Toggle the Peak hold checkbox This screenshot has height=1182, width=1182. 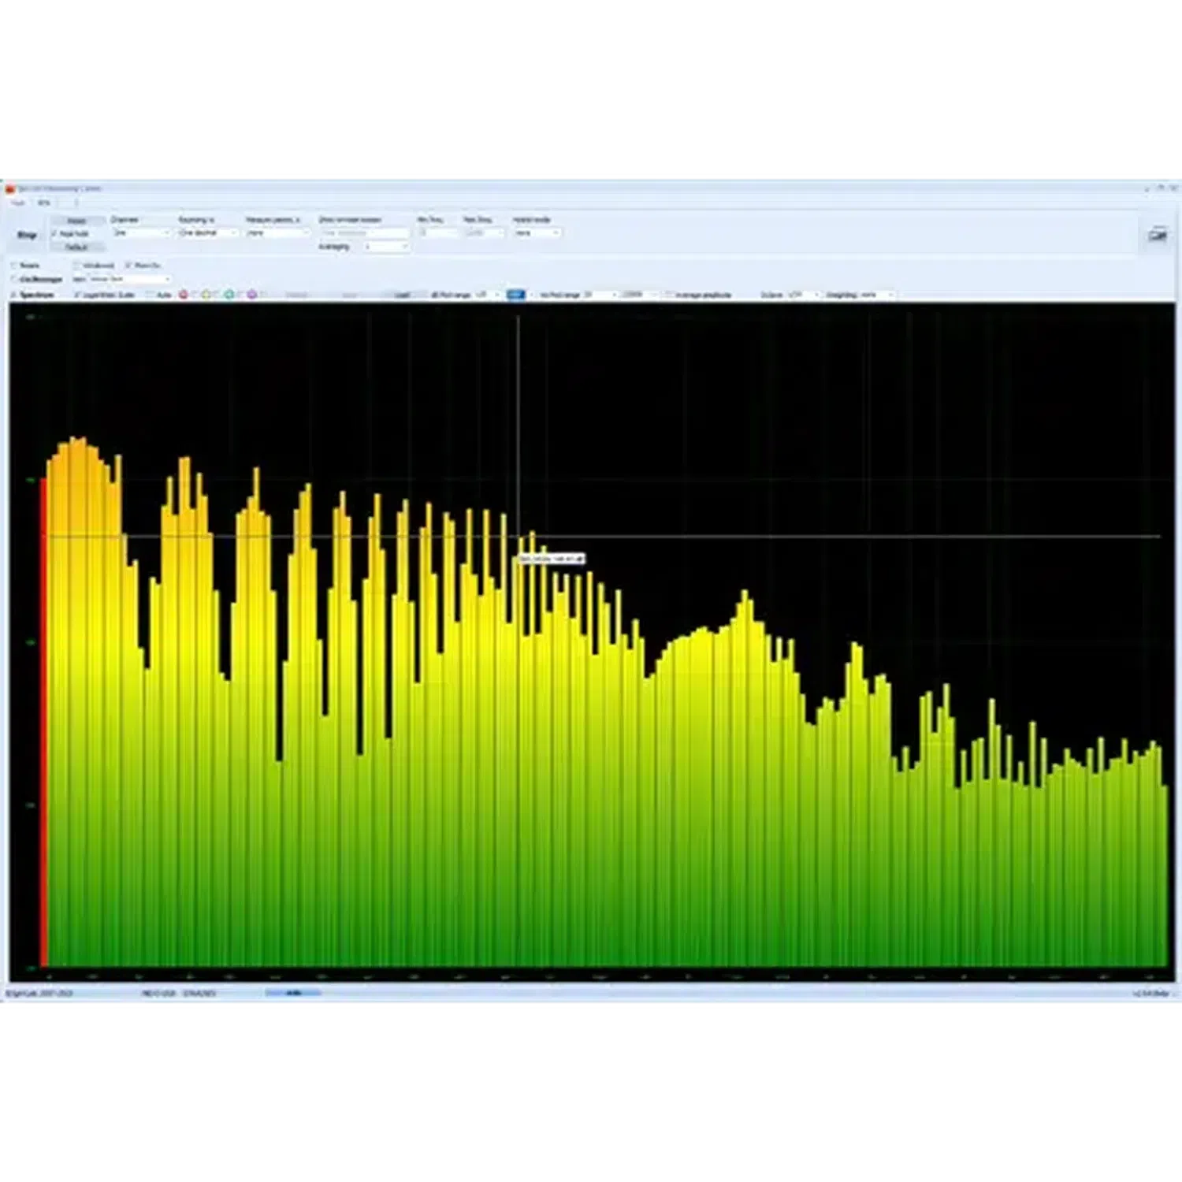coord(54,234)
